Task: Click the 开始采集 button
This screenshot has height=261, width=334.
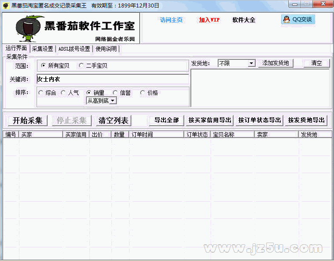Action: click(27, 121)
